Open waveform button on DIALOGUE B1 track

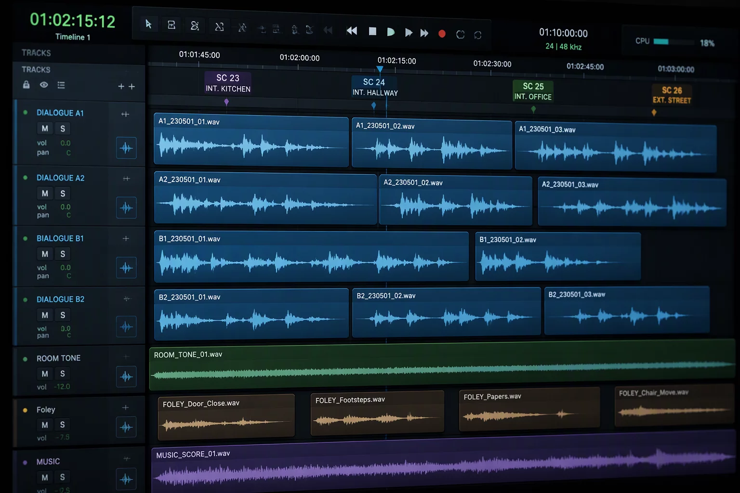tap(126, 268)
